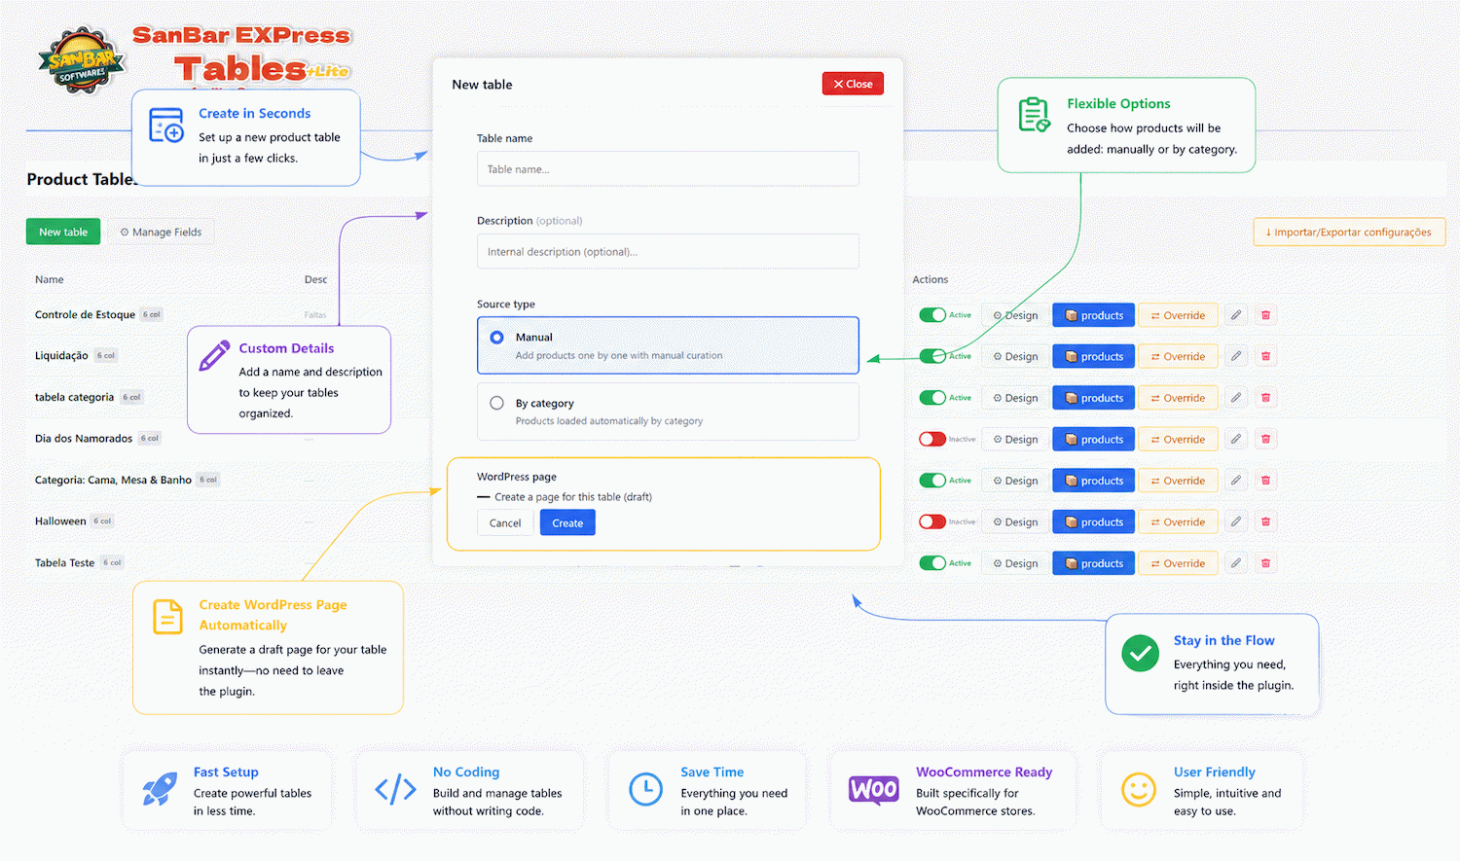Click the edit pencil for Controle de Estoque
Image resolution: width=1460 pixels, height=861 pixels.
click(x=1235, y=315)
